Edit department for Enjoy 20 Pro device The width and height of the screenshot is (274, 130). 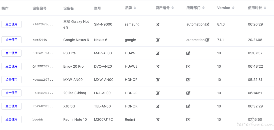click(x=188, y=66)
